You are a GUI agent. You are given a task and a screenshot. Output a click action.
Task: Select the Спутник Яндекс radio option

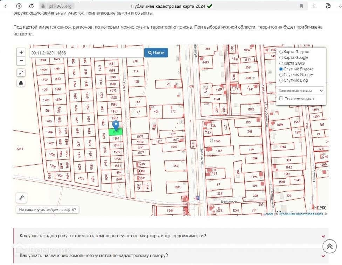pos(281,69)
